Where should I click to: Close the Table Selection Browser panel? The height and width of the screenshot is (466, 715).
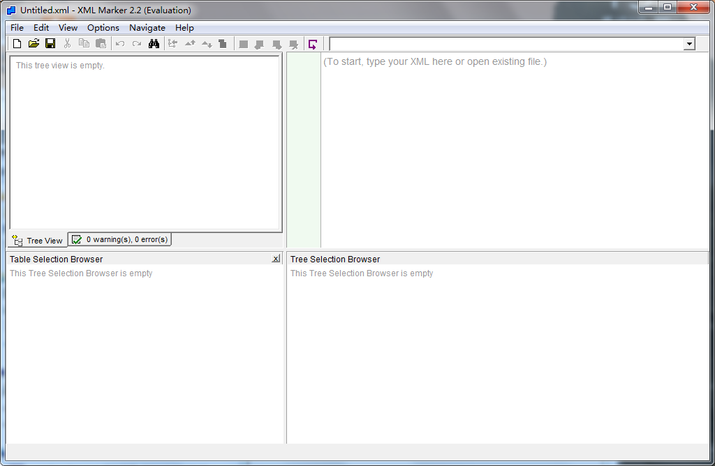(276, 259)
